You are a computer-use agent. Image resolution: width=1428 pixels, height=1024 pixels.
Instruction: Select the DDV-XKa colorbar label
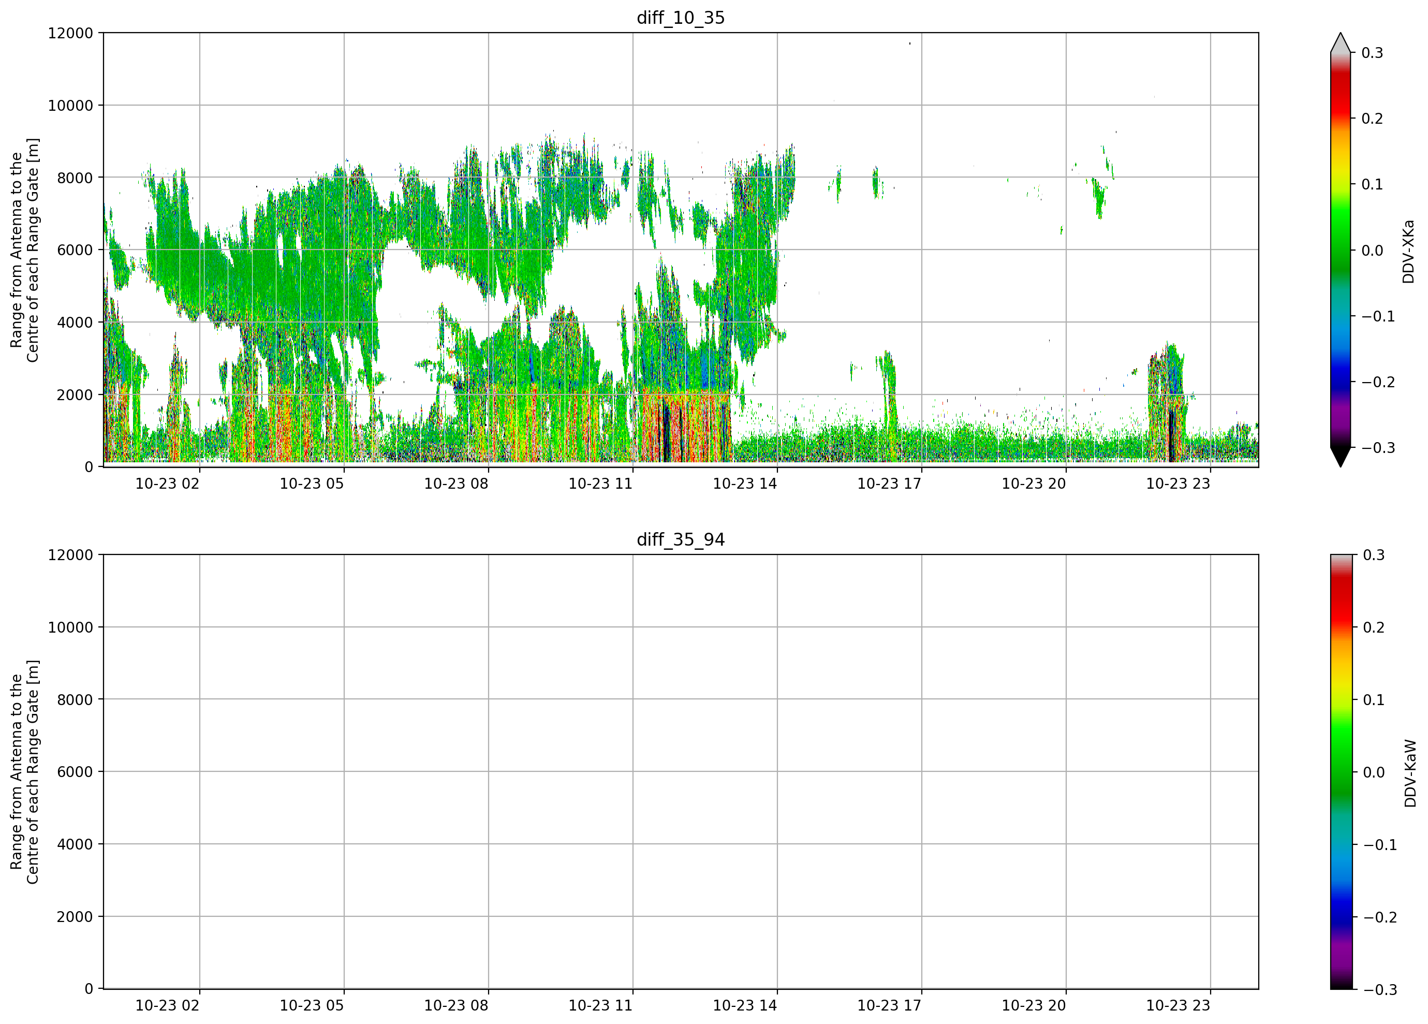(x=1408, y=251)
